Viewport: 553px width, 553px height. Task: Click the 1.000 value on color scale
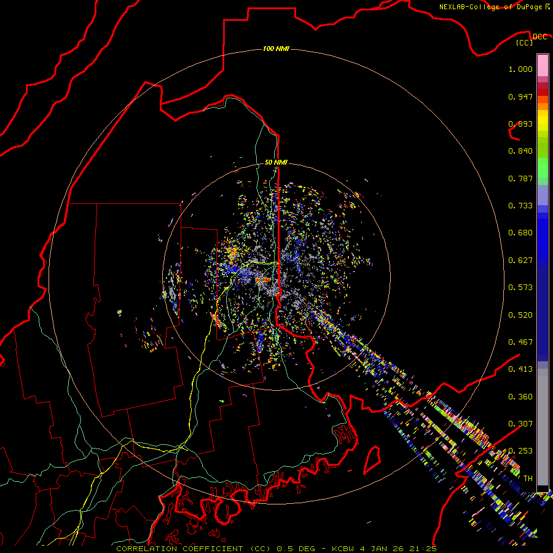(x=520, y=69)
